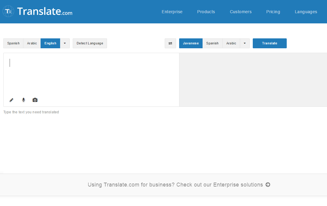Click the blue Translate button

click(270, 43)
